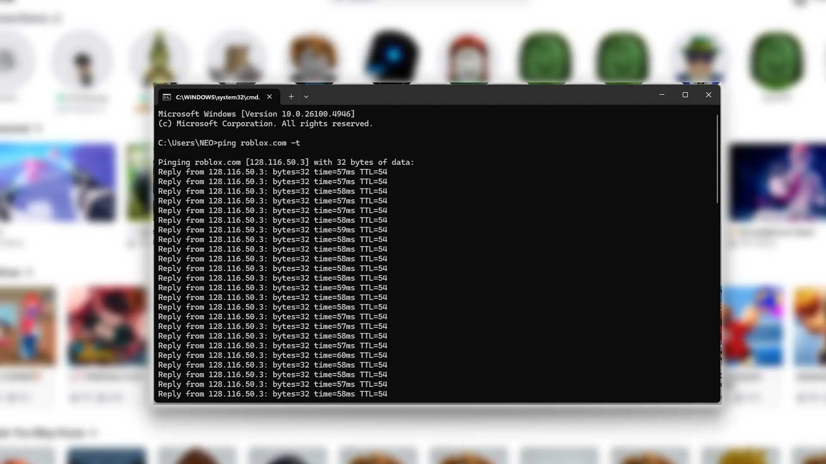The width and height of the screenshot is (826, 464).
Task: Minimize the terminal window
Action: (662, 95)
